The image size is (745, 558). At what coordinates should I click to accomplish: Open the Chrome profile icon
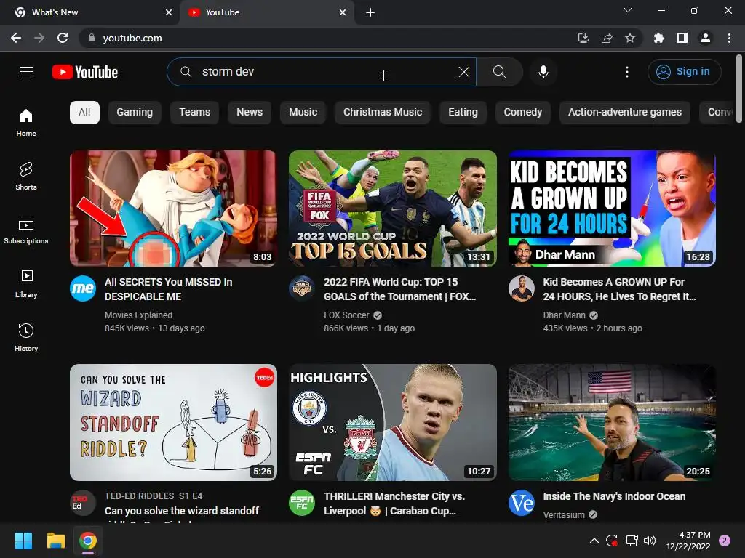pos(706,38)
